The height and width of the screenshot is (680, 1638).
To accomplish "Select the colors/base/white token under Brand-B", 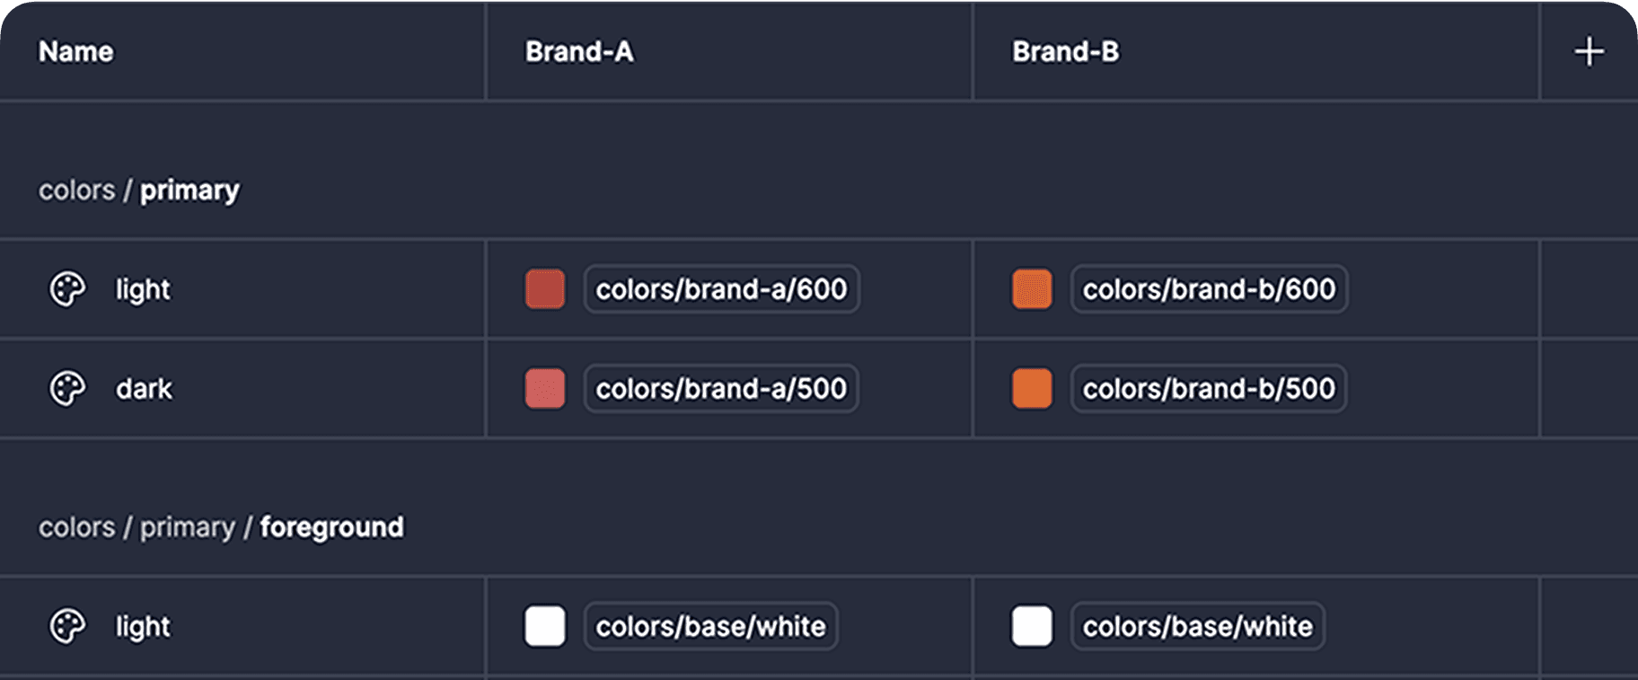I will (x=1198, y=626).
